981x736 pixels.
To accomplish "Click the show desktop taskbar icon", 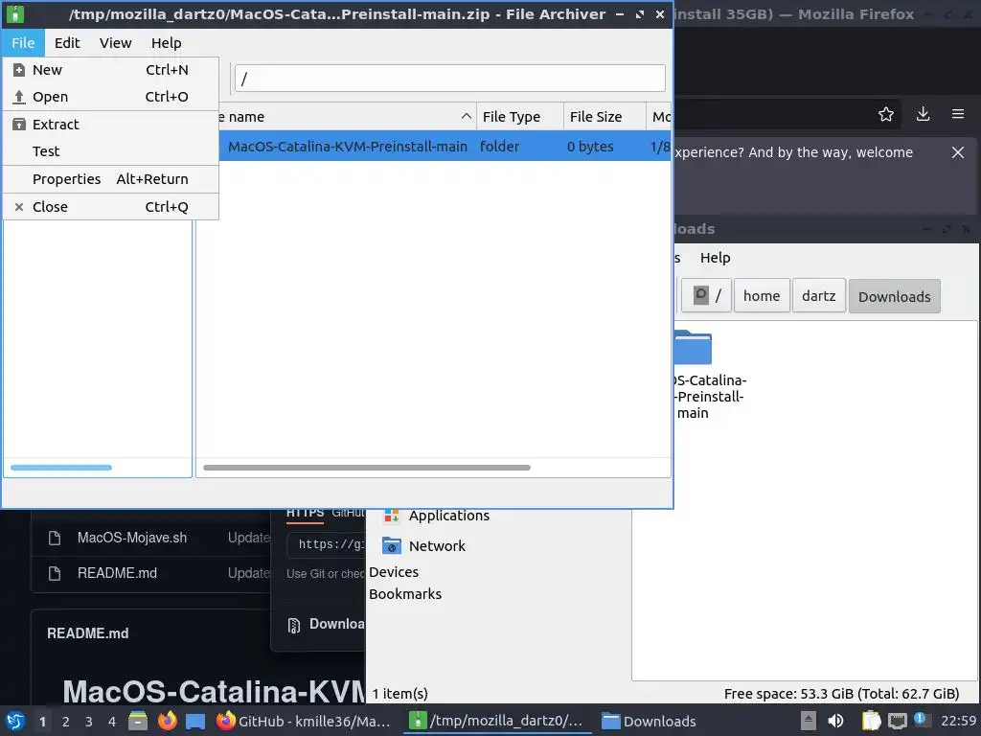I will pos(195,721).
